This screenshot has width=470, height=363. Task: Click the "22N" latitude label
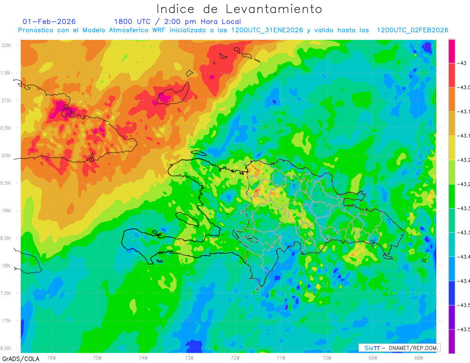[x=7, y=45]
